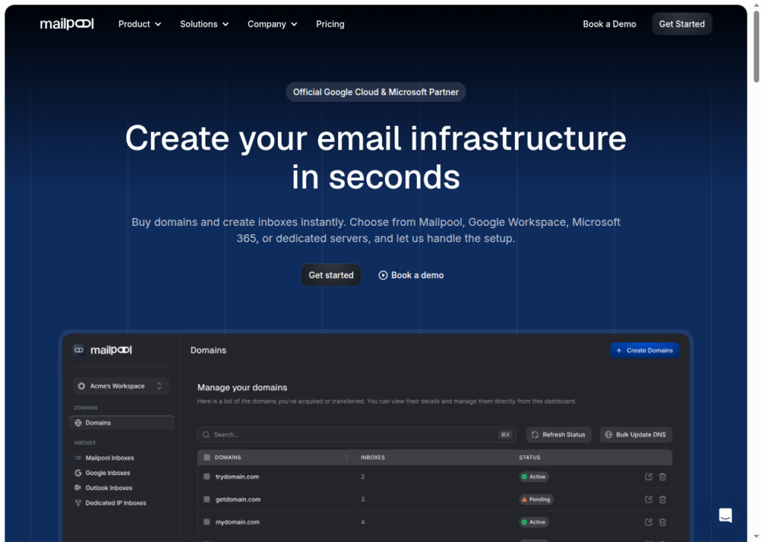Click the STATUS column header
This screenshot has width=761, height=542.
click(x=529, y=457)
